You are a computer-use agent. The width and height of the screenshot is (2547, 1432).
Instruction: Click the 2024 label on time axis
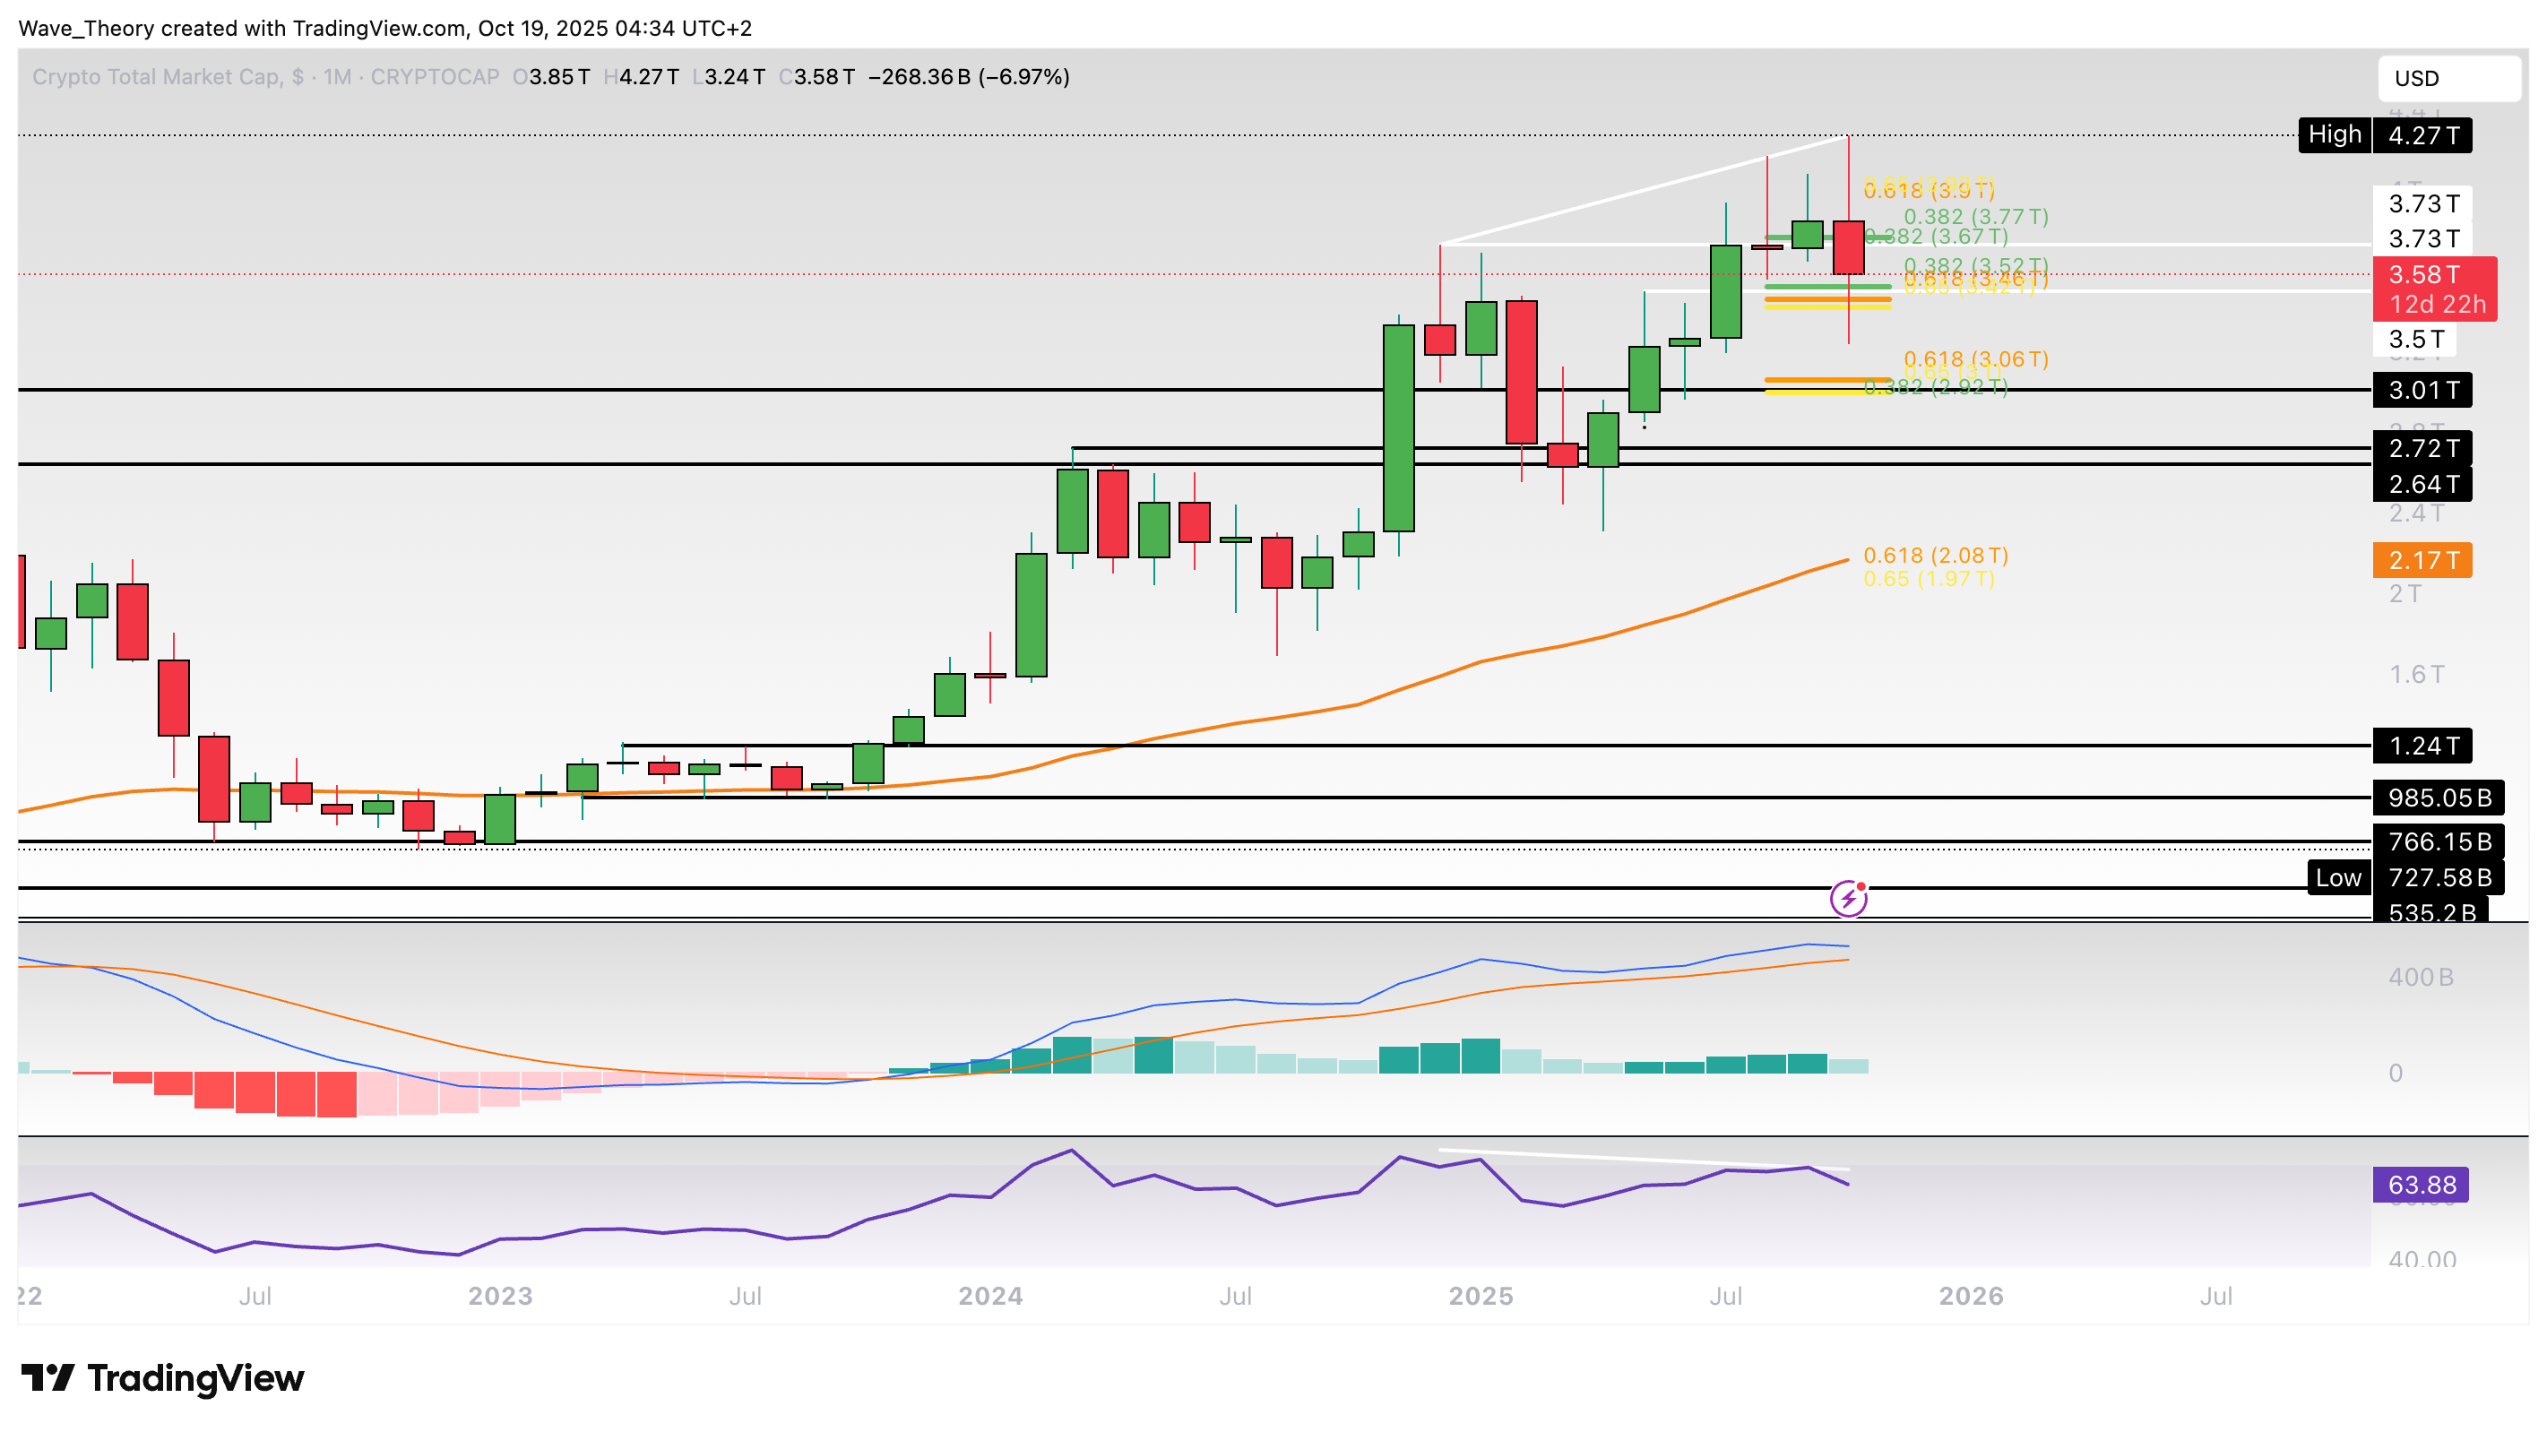pos(989,1296)
